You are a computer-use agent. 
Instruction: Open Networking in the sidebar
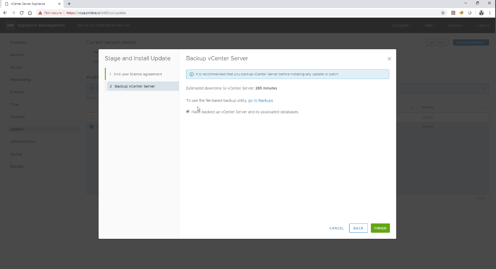pos(20,80)
